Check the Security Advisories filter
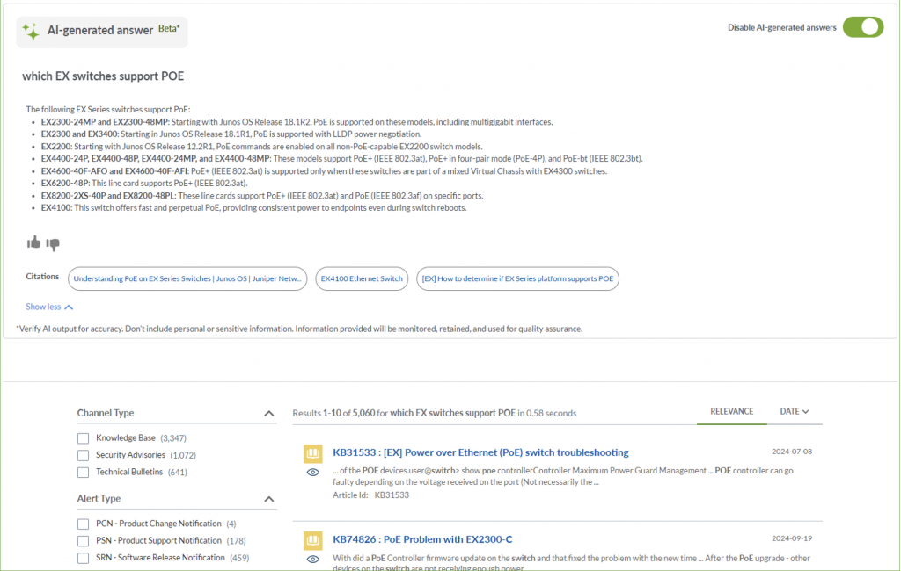This screenshot has height=571, width=901. point(83,455)
